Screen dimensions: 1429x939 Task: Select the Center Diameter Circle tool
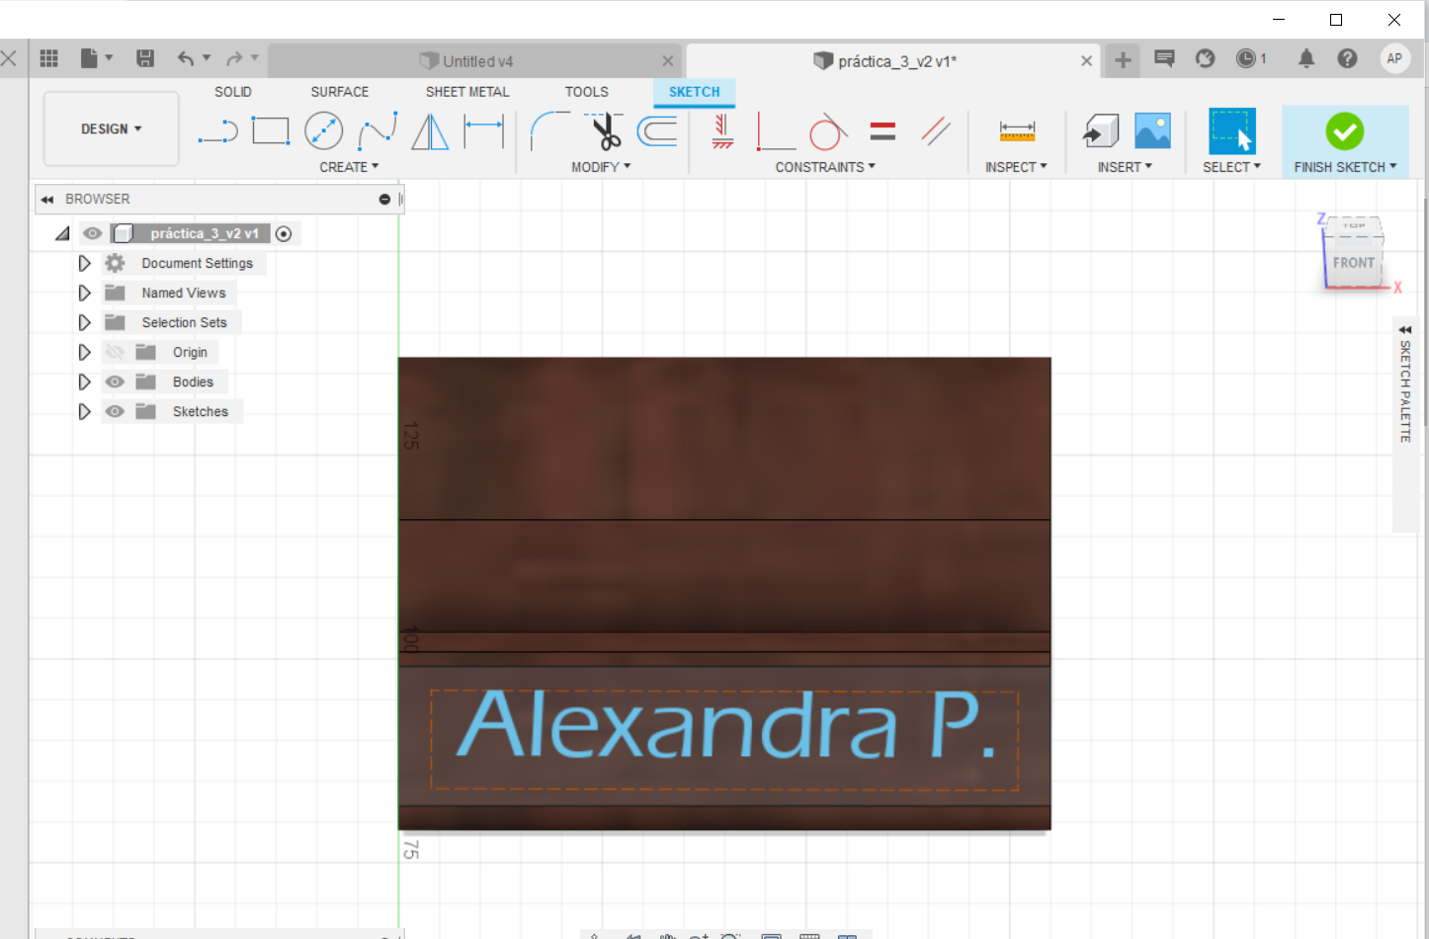coord(323,130)
